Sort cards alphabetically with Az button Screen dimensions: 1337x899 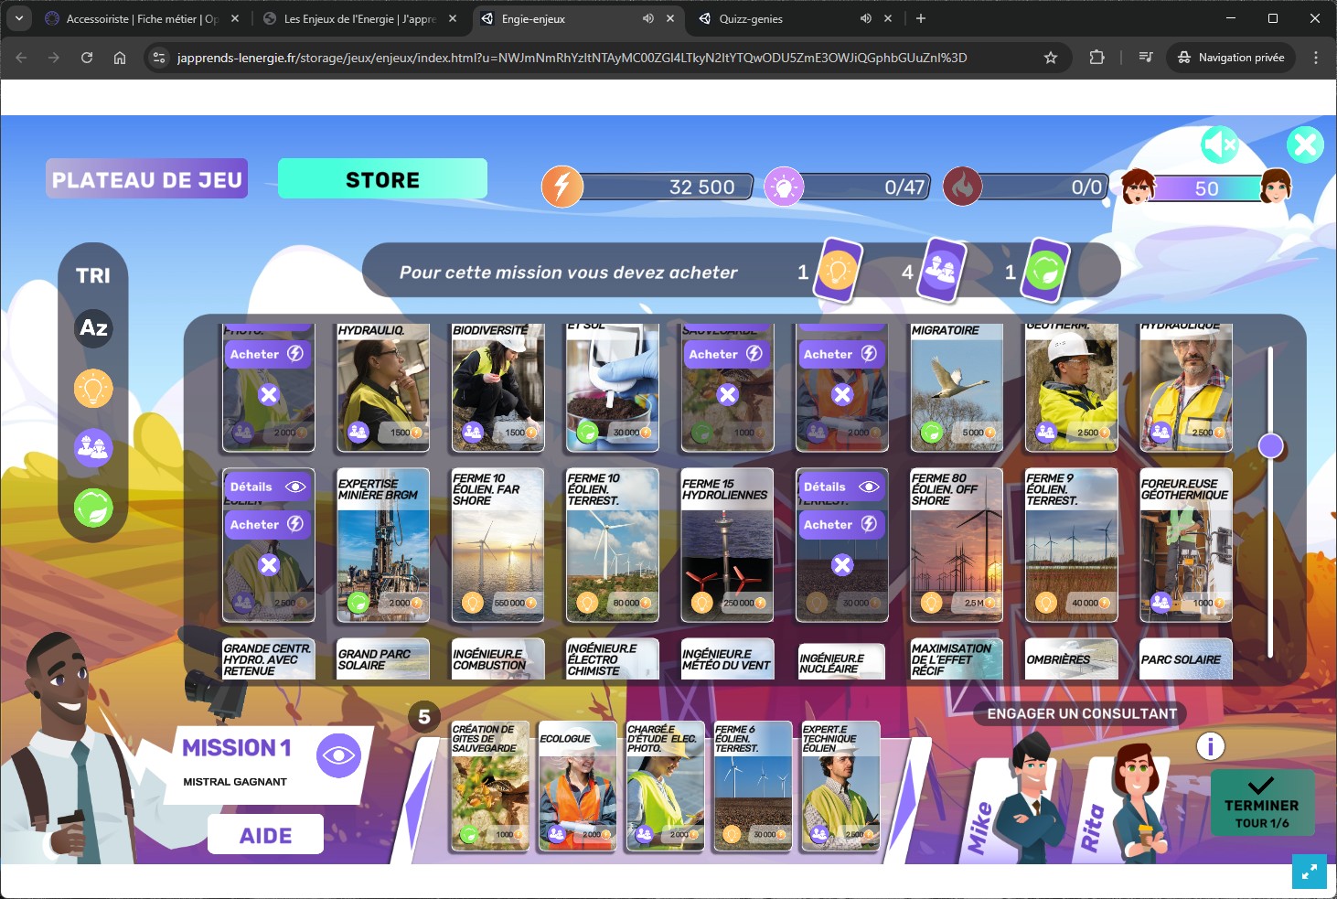pyautogui.click(x=93, y=327)
